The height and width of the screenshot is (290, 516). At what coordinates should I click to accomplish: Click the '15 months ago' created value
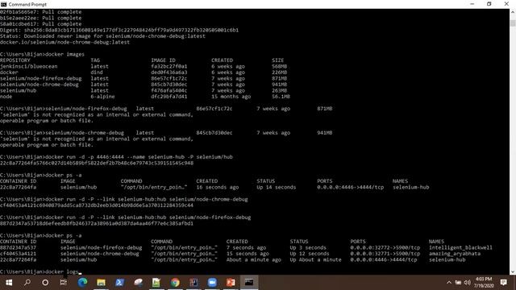[x=231, y=97]
